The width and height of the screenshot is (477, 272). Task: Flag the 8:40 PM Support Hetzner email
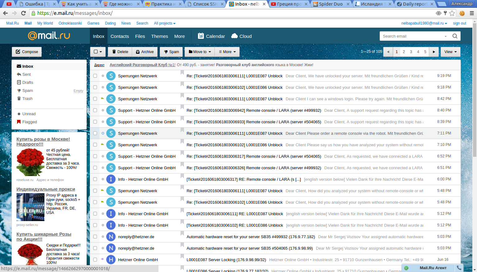[182, 107]
